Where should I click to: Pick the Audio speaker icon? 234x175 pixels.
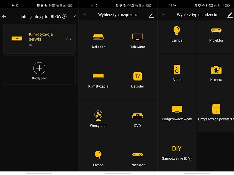pos(177,73)
